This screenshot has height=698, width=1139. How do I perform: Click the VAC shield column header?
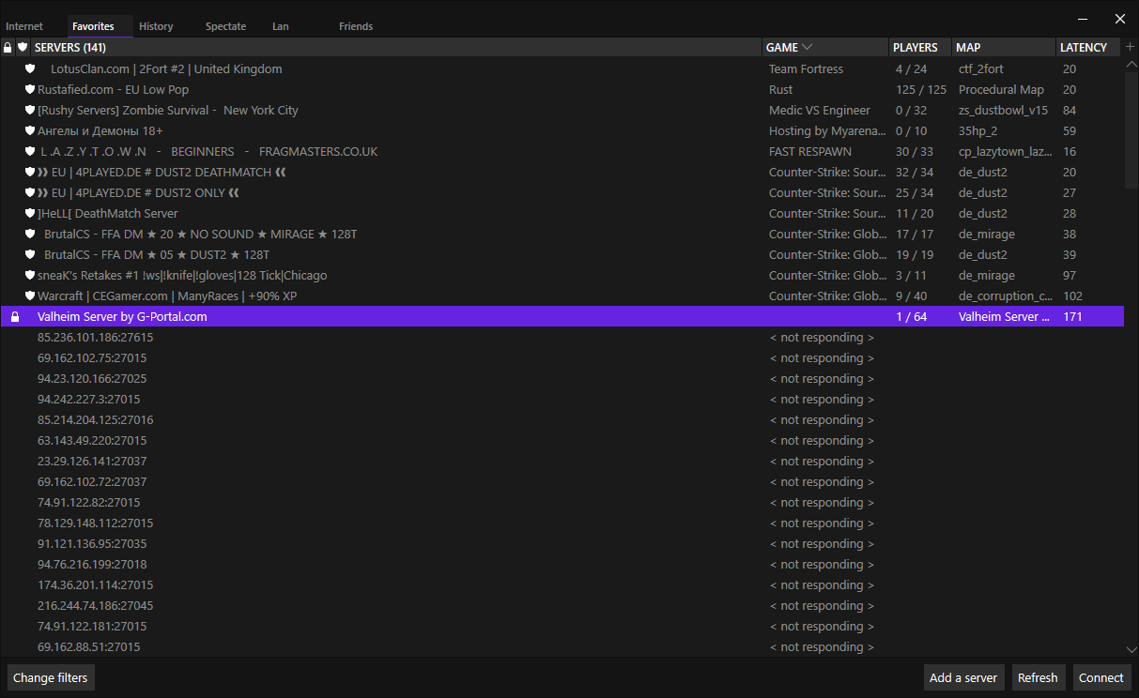point(23,48)
